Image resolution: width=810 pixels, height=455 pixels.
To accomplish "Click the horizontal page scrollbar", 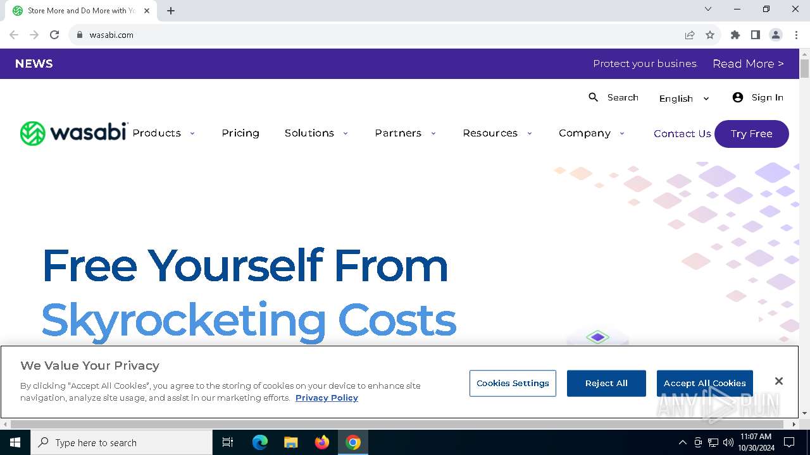I will pyautogui.click(x=397, y=424).
